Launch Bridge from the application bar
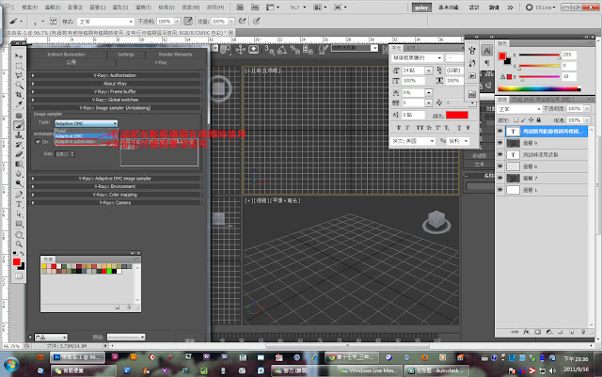Image resolution: width=602 pixels, height=377 pixels. pos(240,8)
